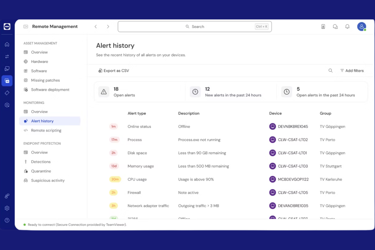
Task: Go forward with the right chevron
Action: click(x=108, y=27)
